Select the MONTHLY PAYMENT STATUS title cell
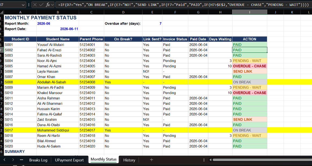312x166 pixels. 41,18
